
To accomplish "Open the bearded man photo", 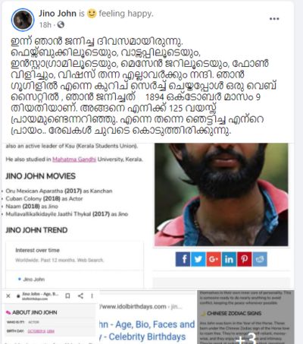I will point(221,194).
